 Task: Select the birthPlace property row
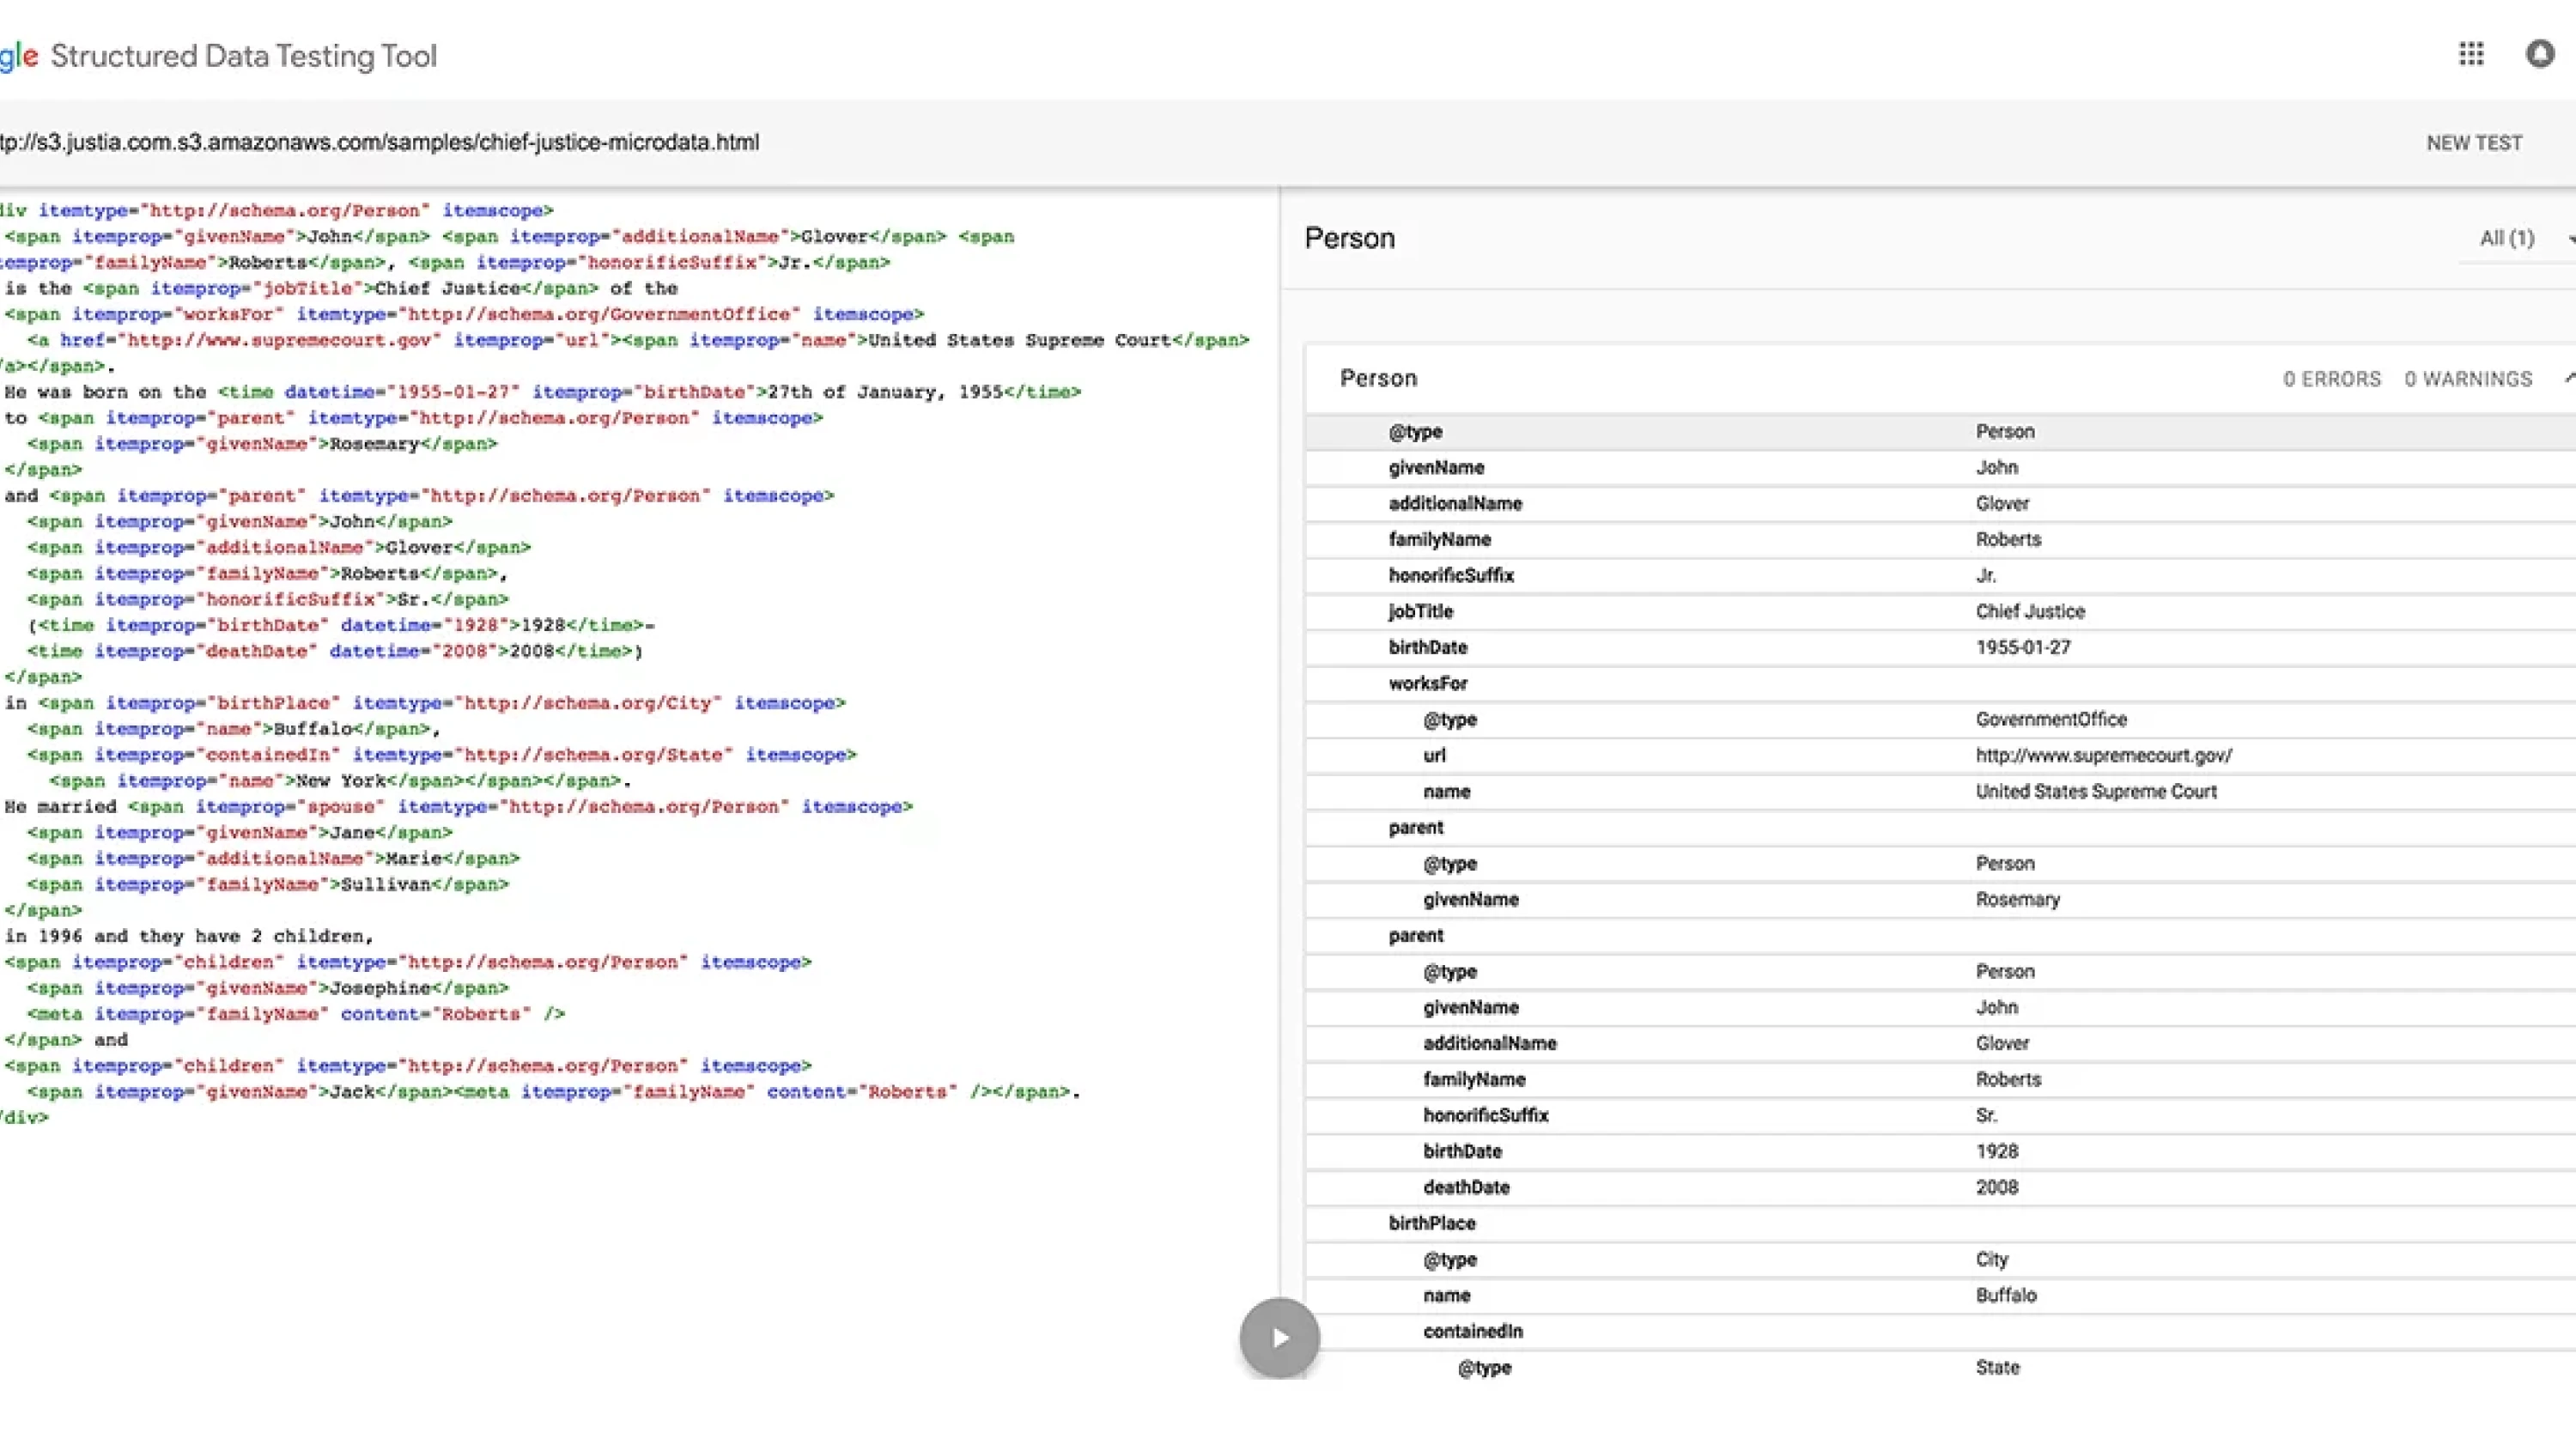click(x=1432, y=1222)
